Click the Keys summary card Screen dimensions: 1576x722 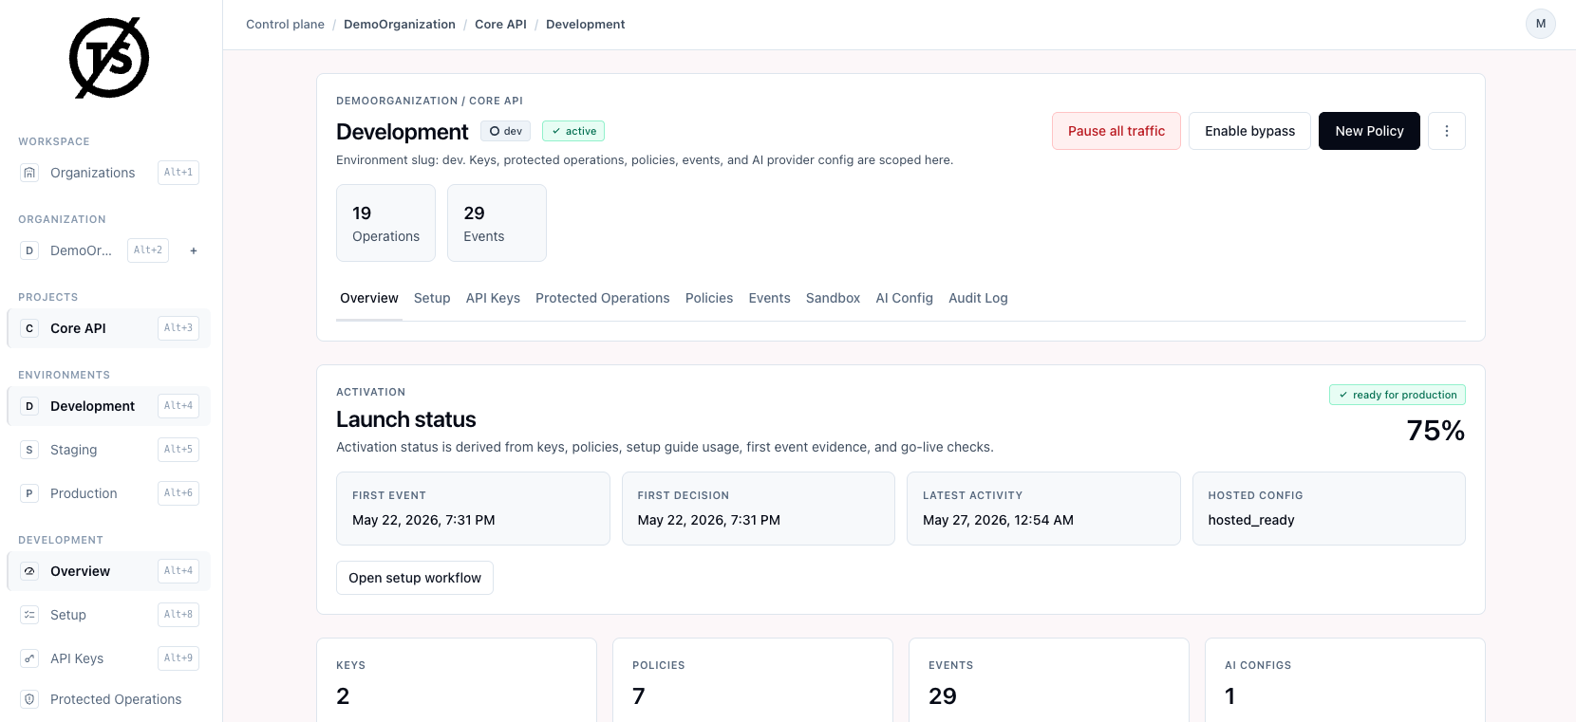[x=457, y=680]
